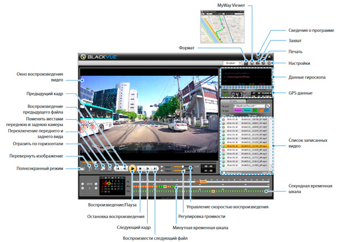
Task: Click the Play/Pause button
Action: (x=131, y=169)
